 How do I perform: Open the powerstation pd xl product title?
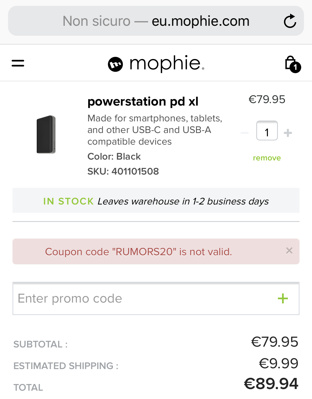[143, 102]
